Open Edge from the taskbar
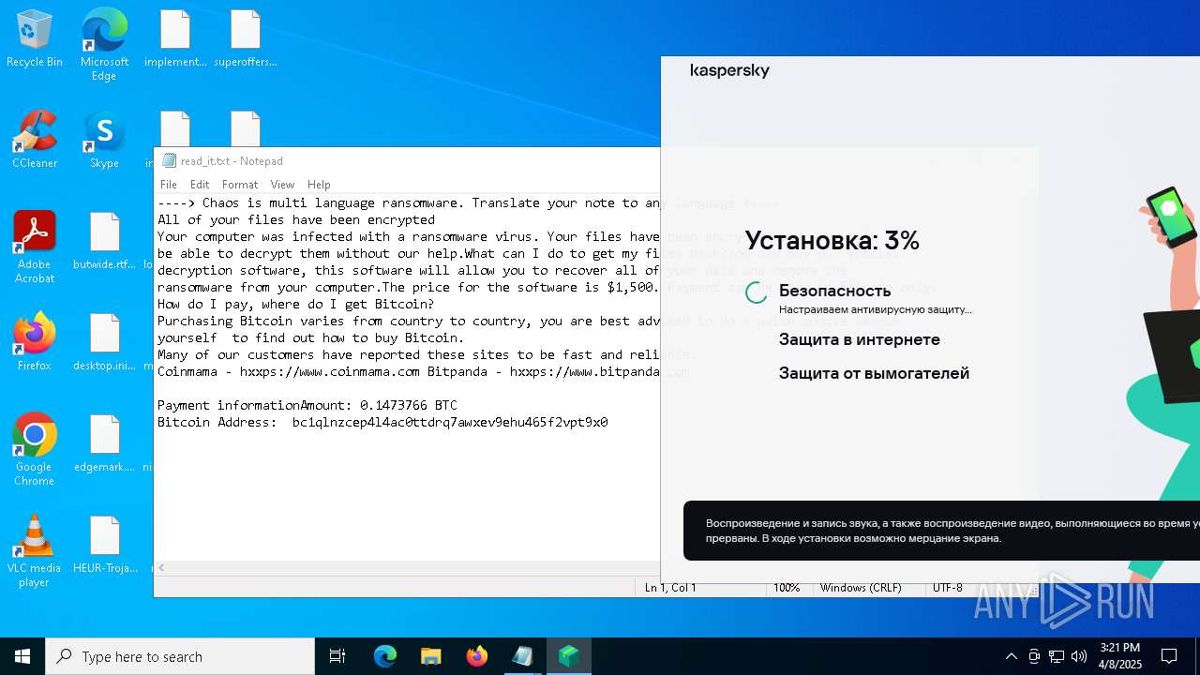 (x=385, y=656)
